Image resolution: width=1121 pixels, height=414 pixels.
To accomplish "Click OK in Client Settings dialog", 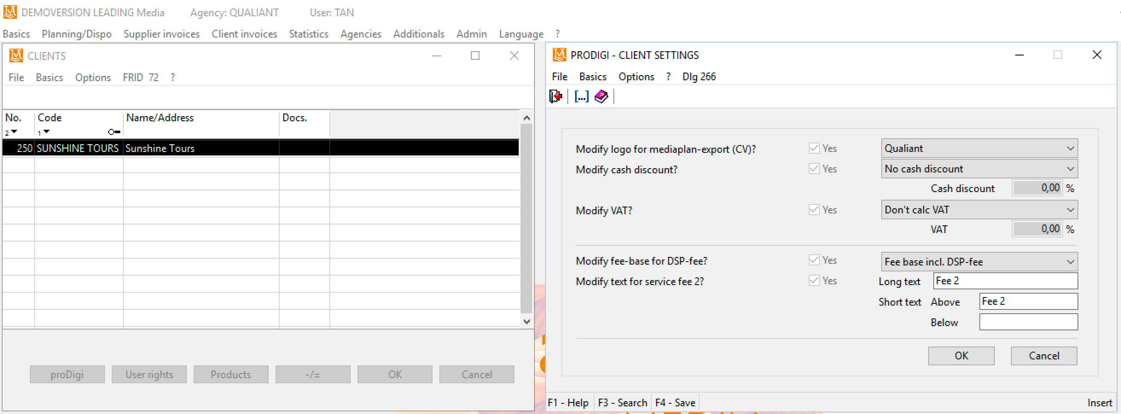I will click(961, 356).
